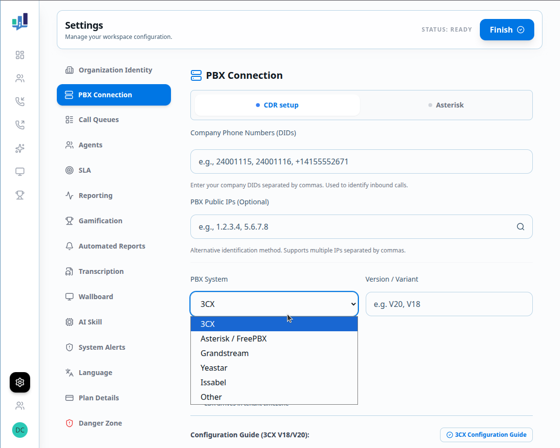
Task: Click the settings gear icon in the sidebar
Action: (20, 382)
